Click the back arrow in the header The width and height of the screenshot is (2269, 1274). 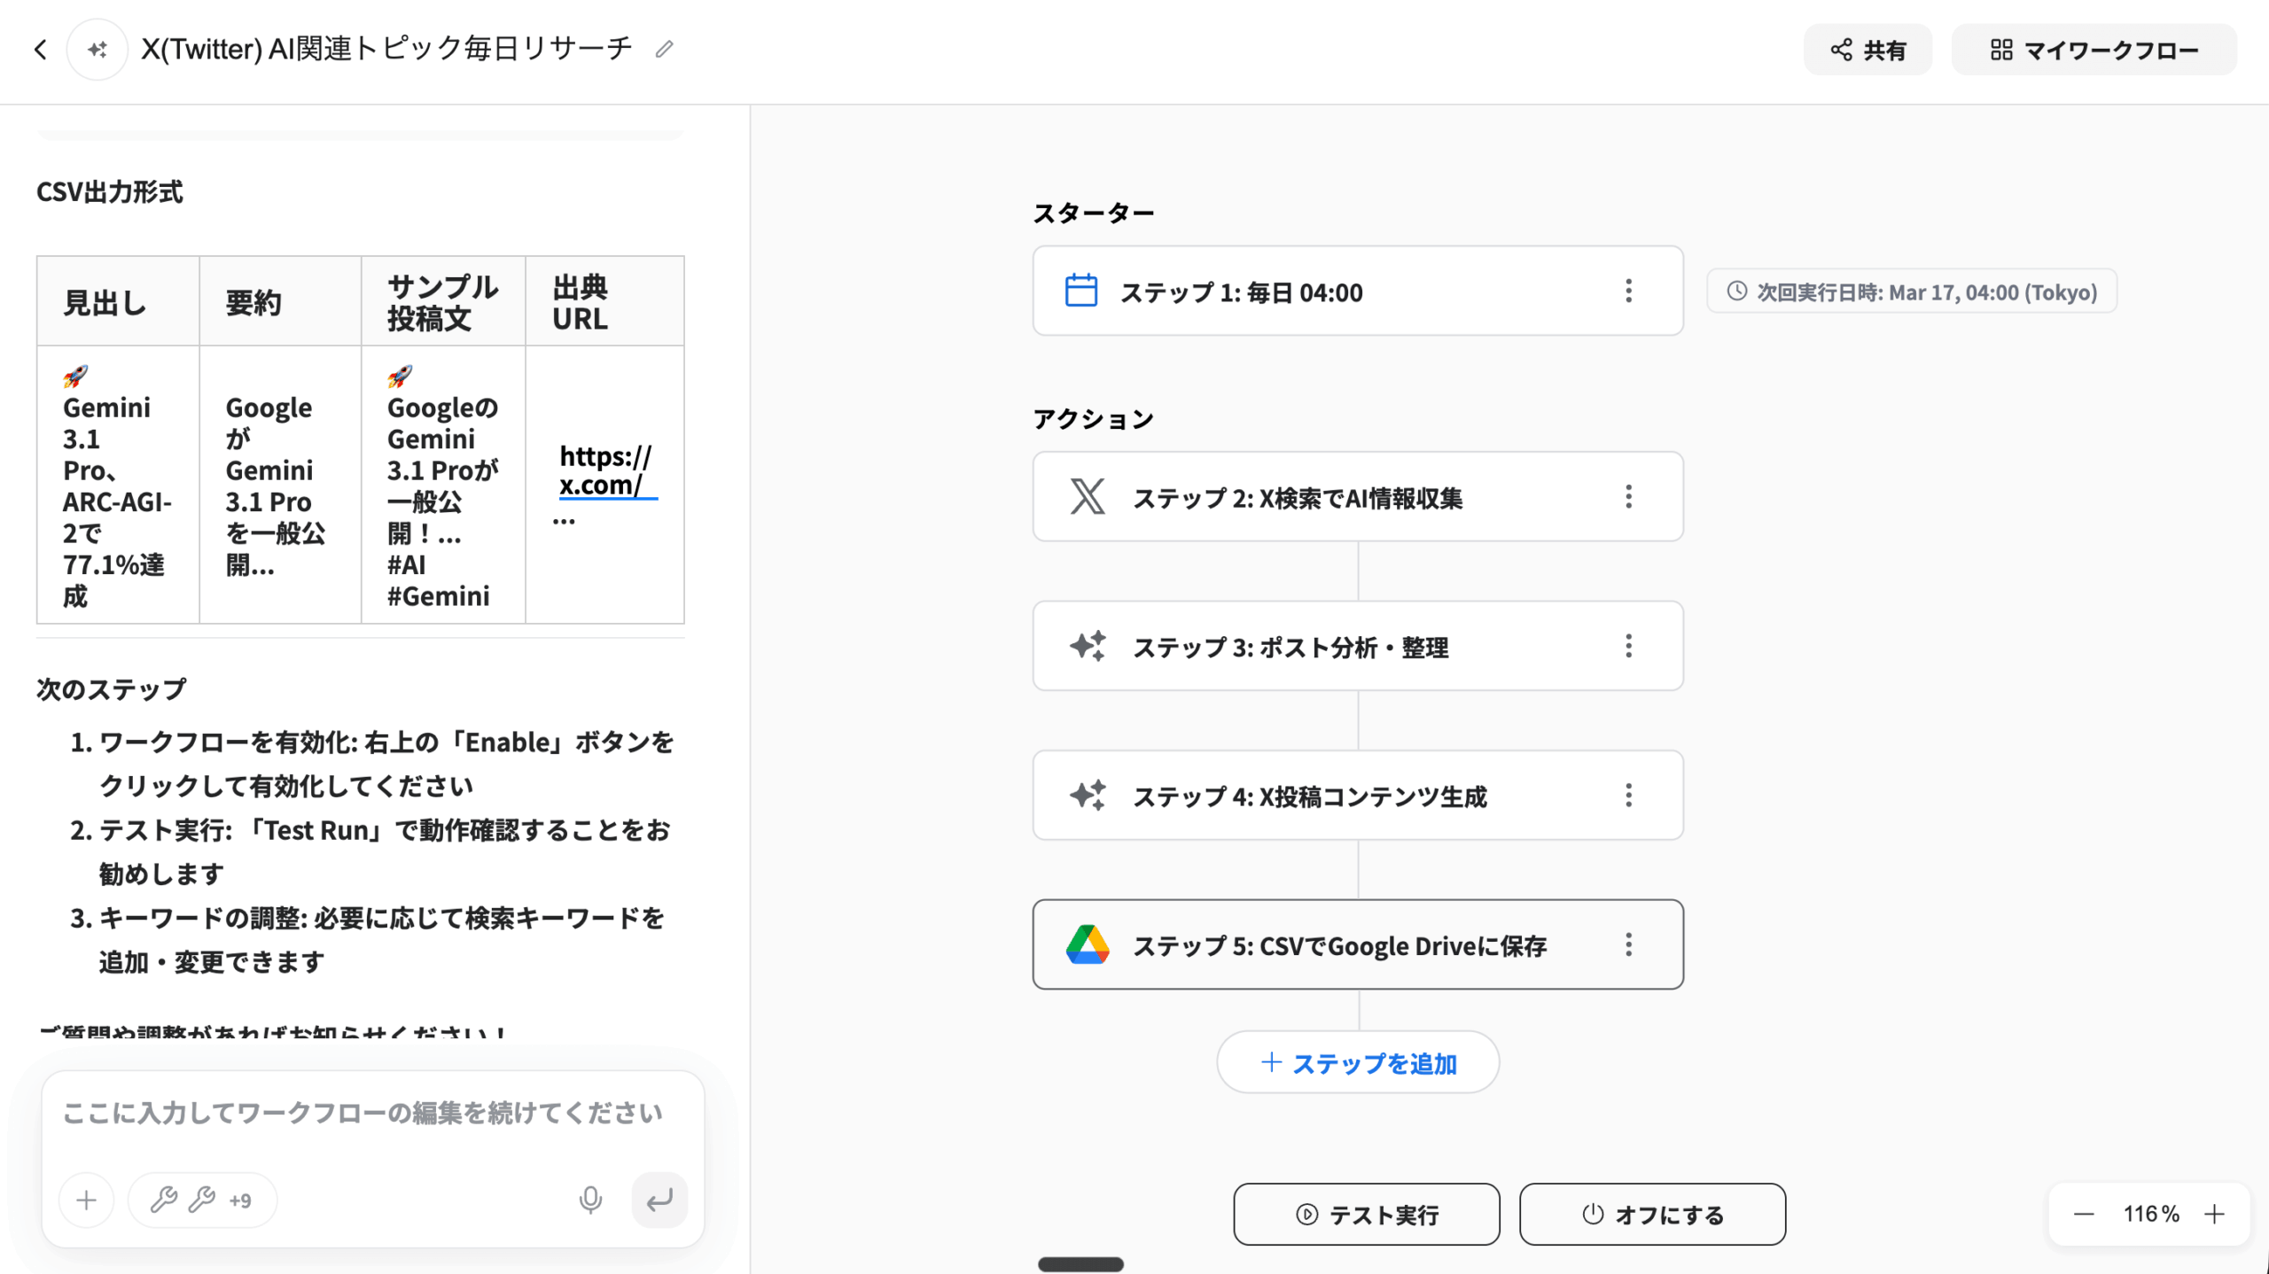(40, 50)
